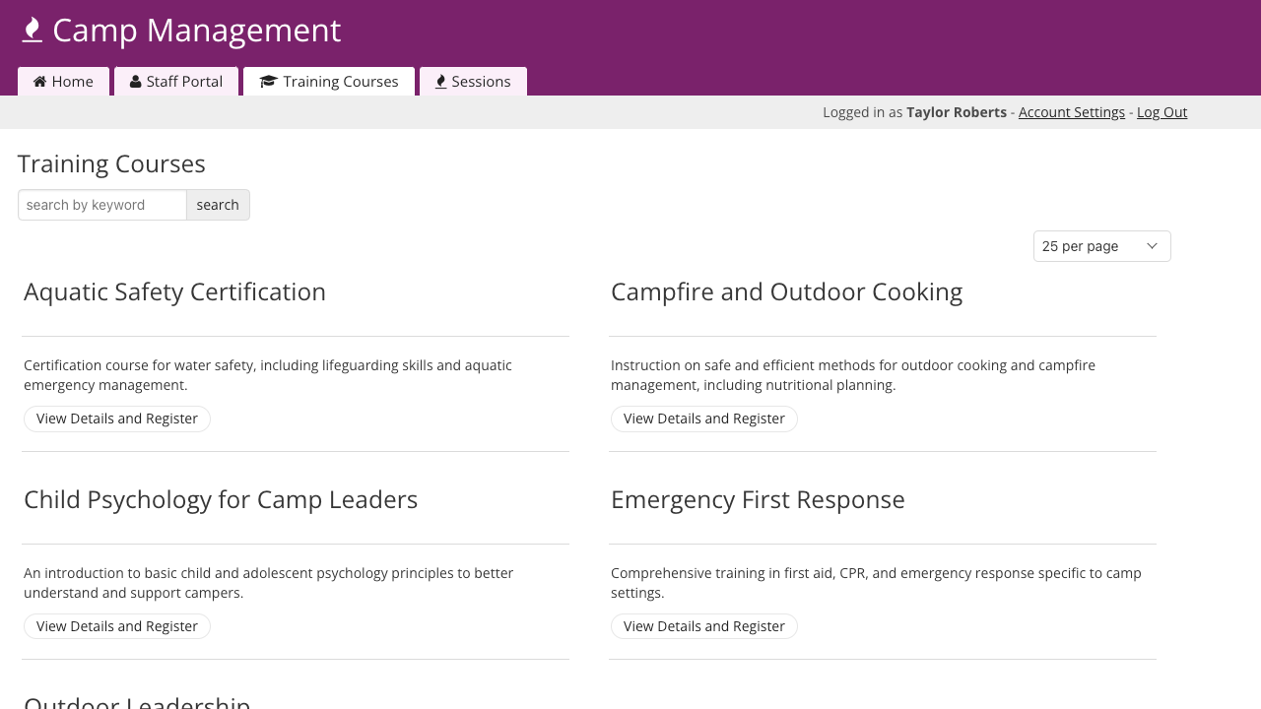Open Account Settings link
The width and height of the screenshot is (1261, 709).
pos(1071,112)
